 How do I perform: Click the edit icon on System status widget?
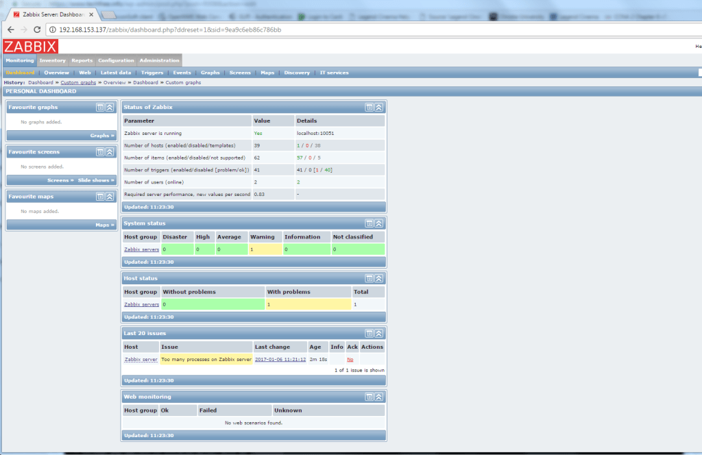coord(371,224)
